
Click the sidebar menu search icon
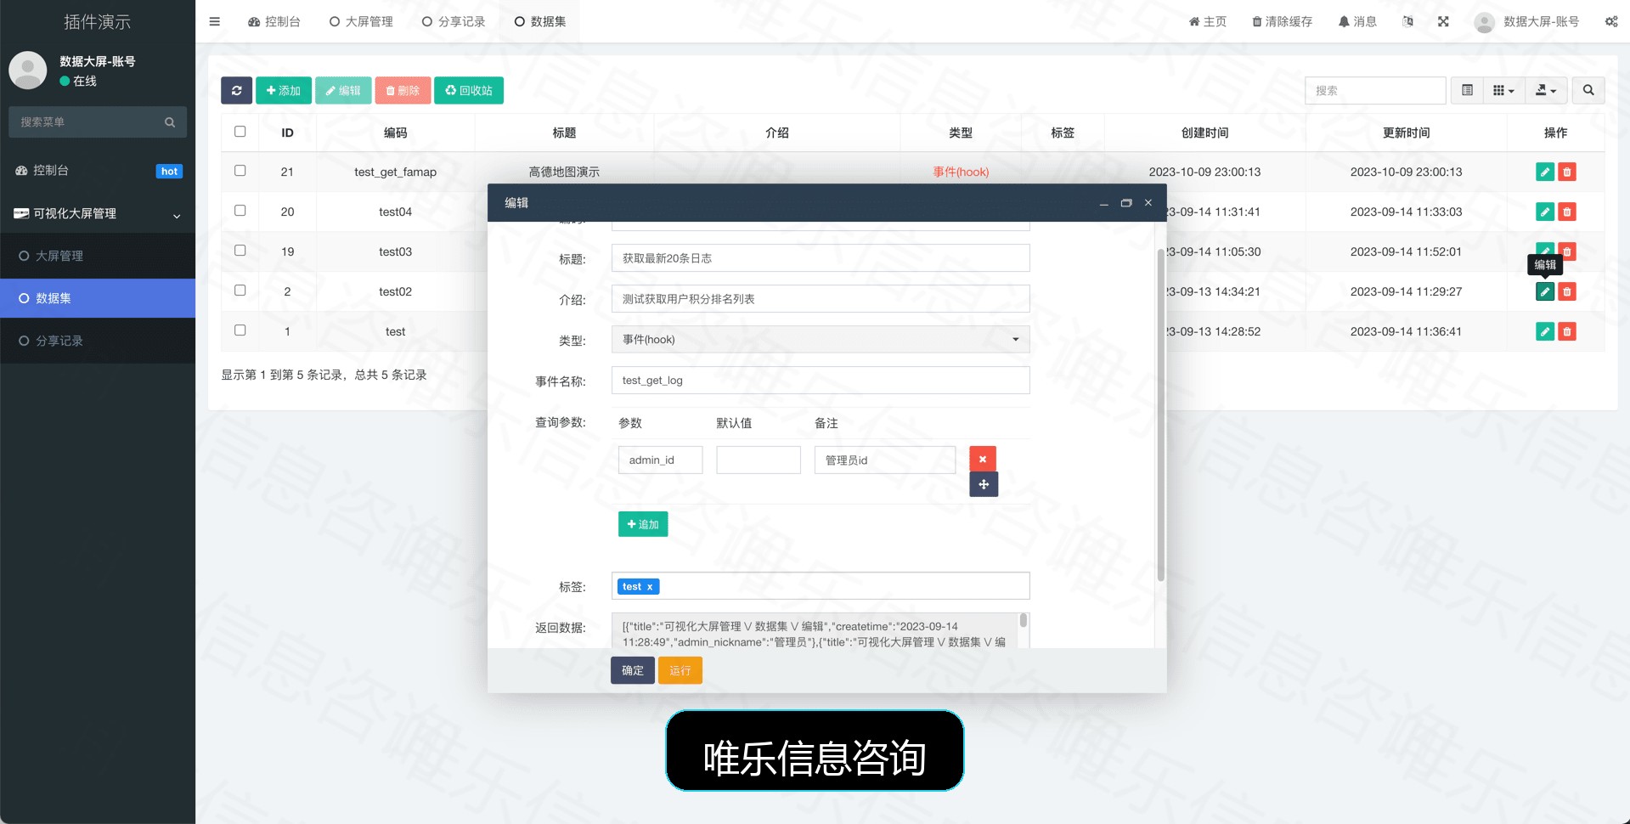(x=170, y=122)
